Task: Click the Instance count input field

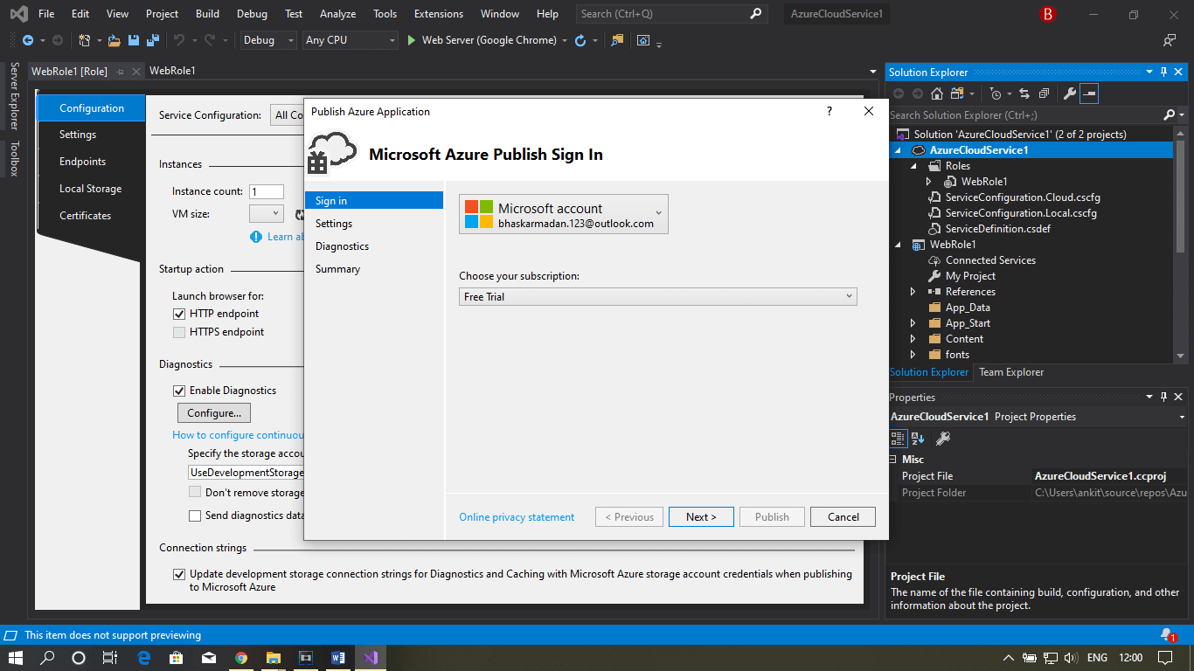Action: pyautogui.click(x=267, y=191)
